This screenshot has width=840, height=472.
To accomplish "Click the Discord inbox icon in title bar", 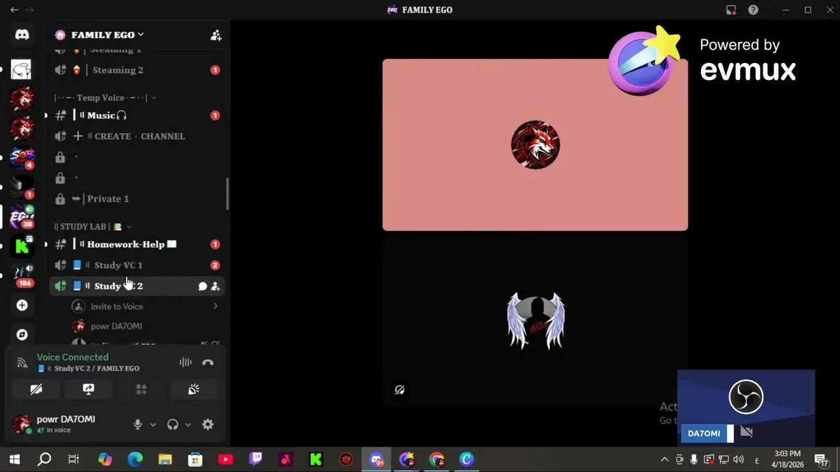I will (x=731, y=10).
